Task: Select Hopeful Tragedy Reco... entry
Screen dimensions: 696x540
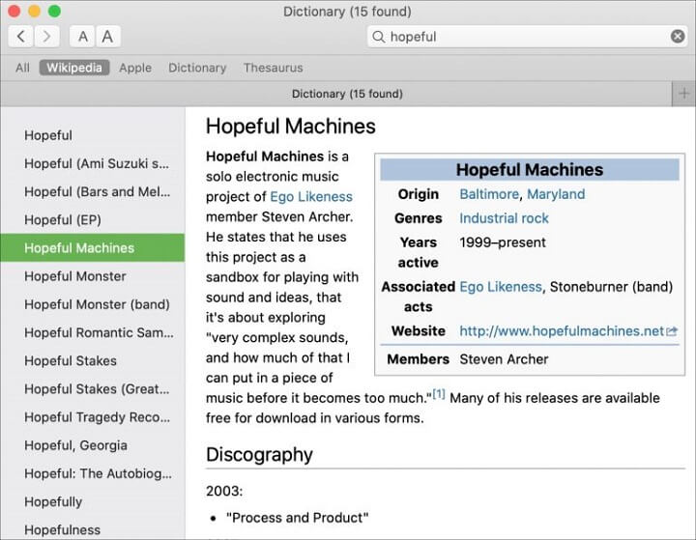Action: click(93, 417)
